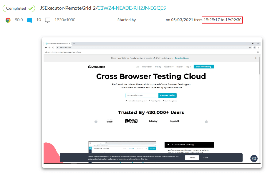
Task: Click the Your email address field
Action: pyautogui.click(x=142, y=95)
